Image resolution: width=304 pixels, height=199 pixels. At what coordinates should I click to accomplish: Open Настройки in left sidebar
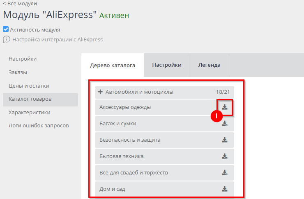(23, 59)
